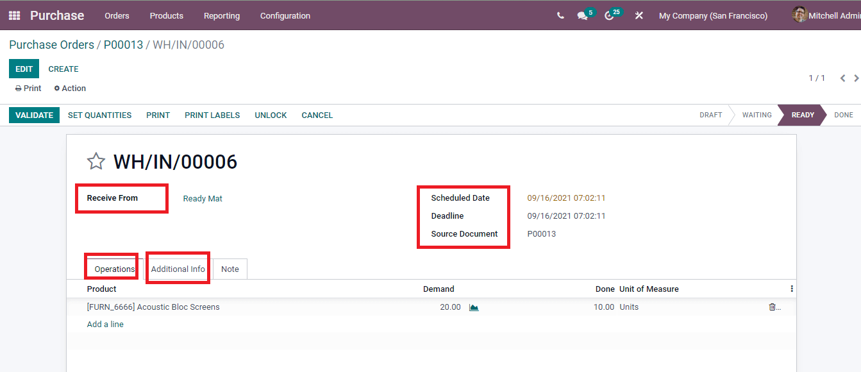Image resolution: width=861 pixels, height=372 pixels.
Task: Click the Demand column header
Action: 439,289
